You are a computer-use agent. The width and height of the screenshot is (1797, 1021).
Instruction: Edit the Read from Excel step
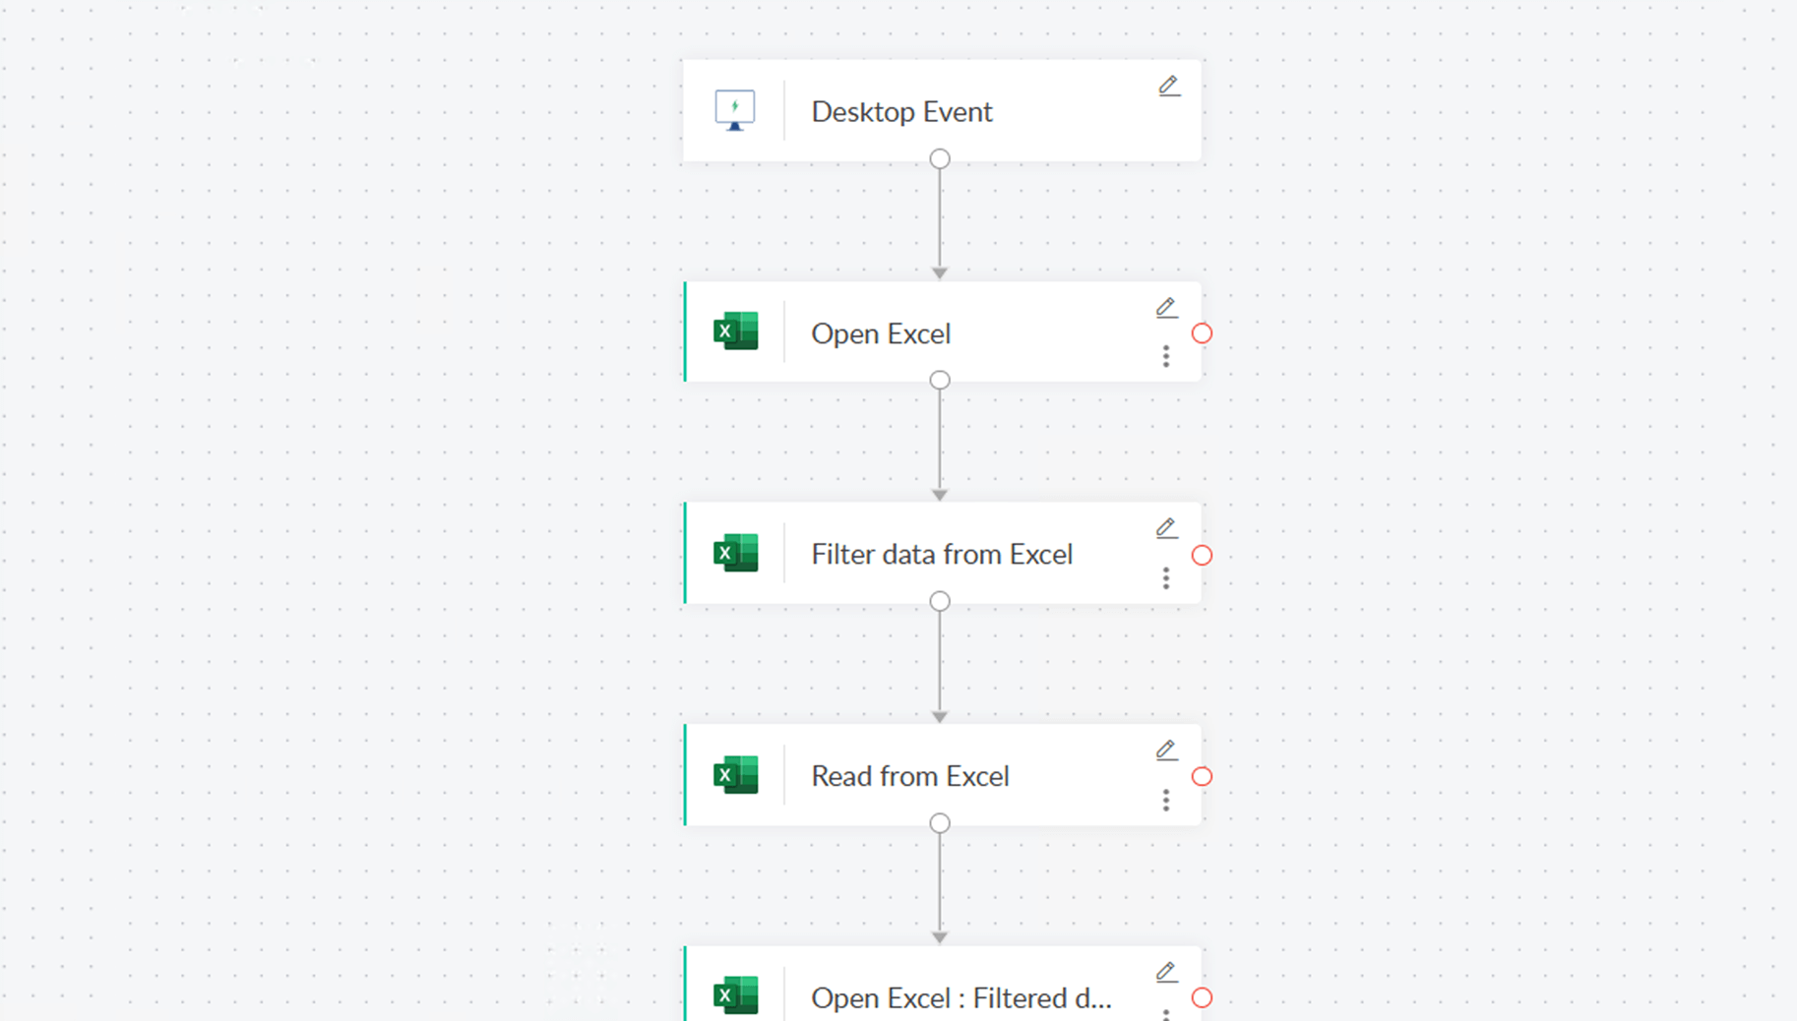pos(1166,751)
